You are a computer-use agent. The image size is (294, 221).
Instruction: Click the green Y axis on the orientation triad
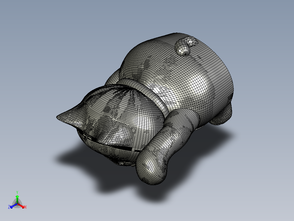click(x=17, y=199)
